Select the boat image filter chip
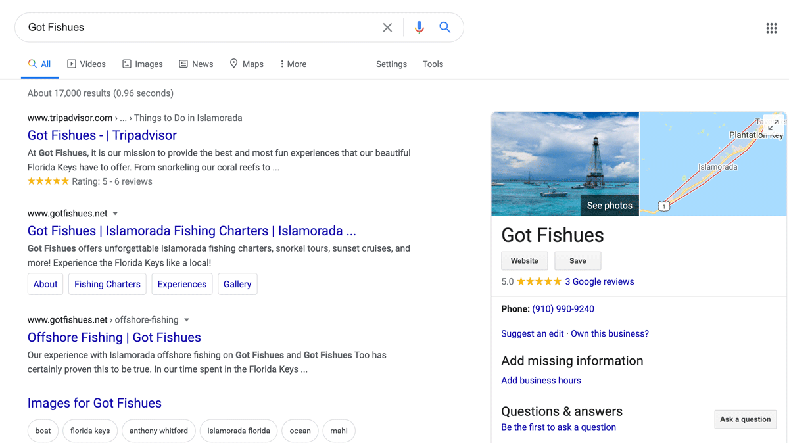 43,431
